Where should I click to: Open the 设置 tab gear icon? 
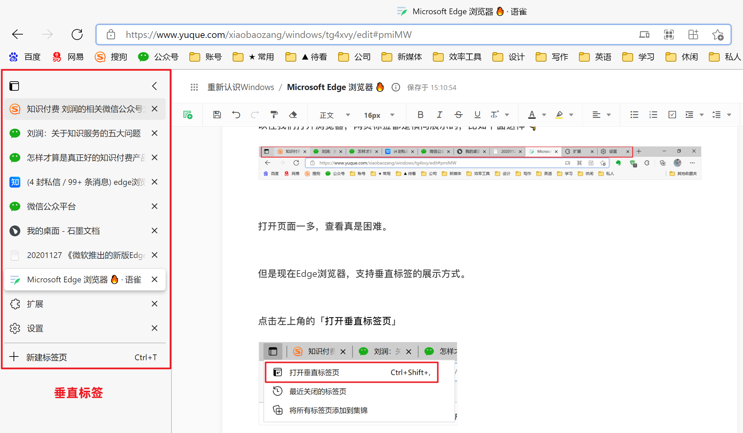[x=15, y=328]
